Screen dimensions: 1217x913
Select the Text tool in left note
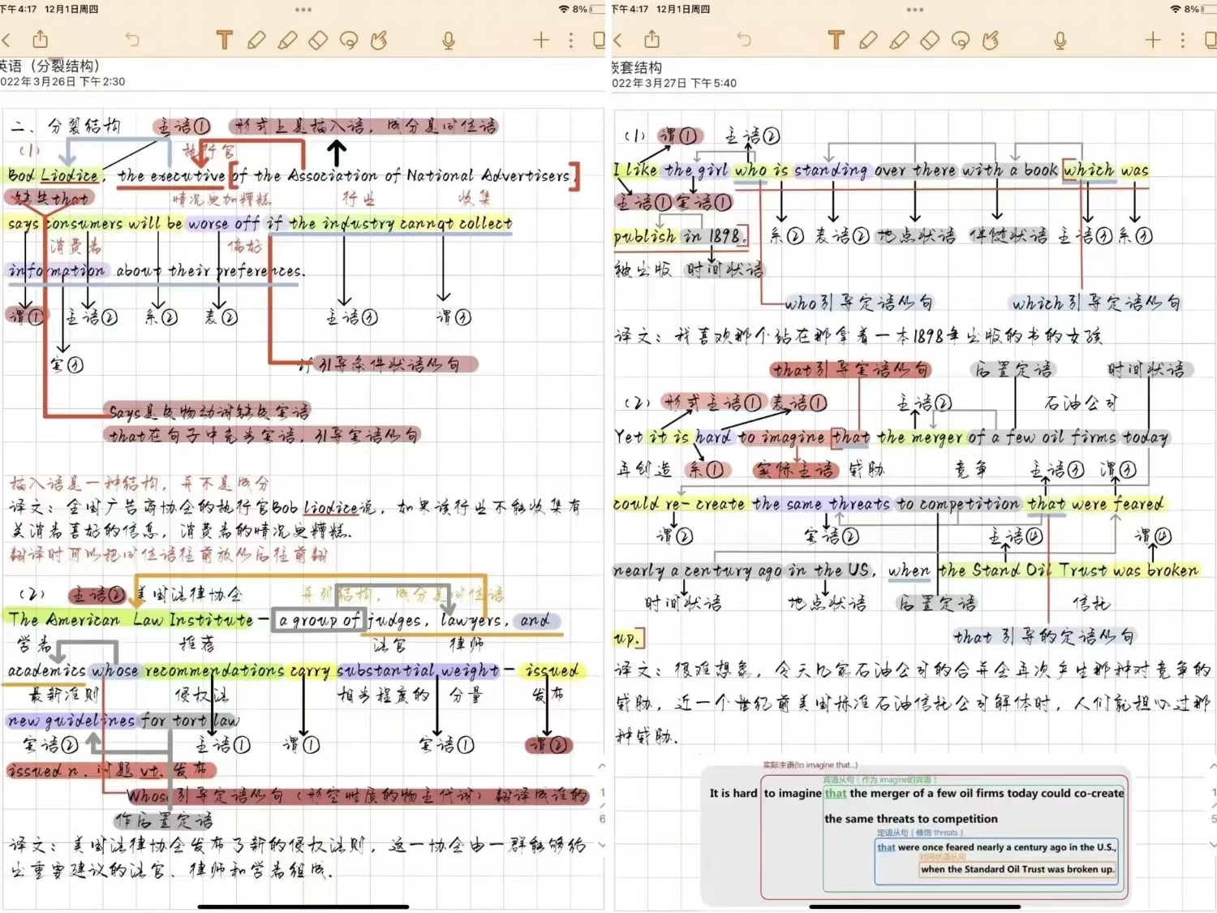(225, 40)
